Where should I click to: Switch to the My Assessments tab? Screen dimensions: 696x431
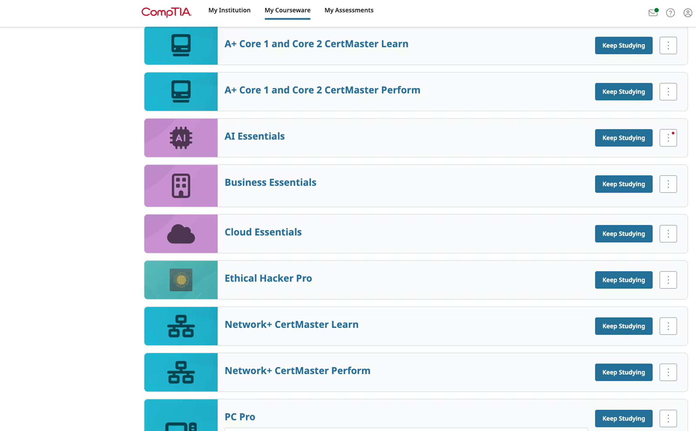click(x=349, y=10)
